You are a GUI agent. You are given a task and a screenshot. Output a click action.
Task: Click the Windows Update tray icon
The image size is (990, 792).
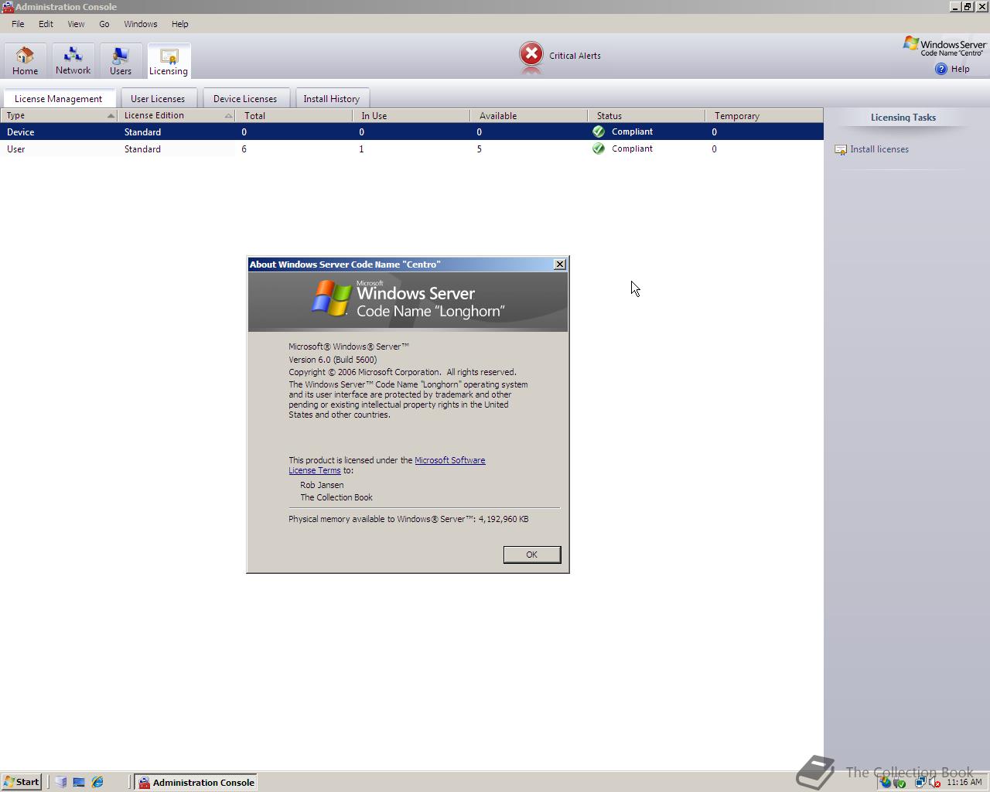[886, 782]
